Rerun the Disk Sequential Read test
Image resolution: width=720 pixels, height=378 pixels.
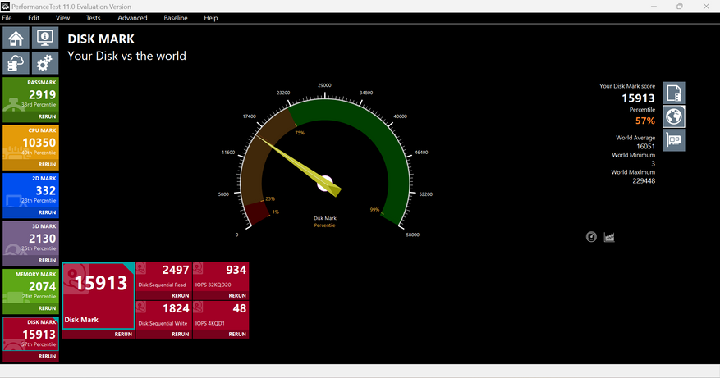[181, 295]
